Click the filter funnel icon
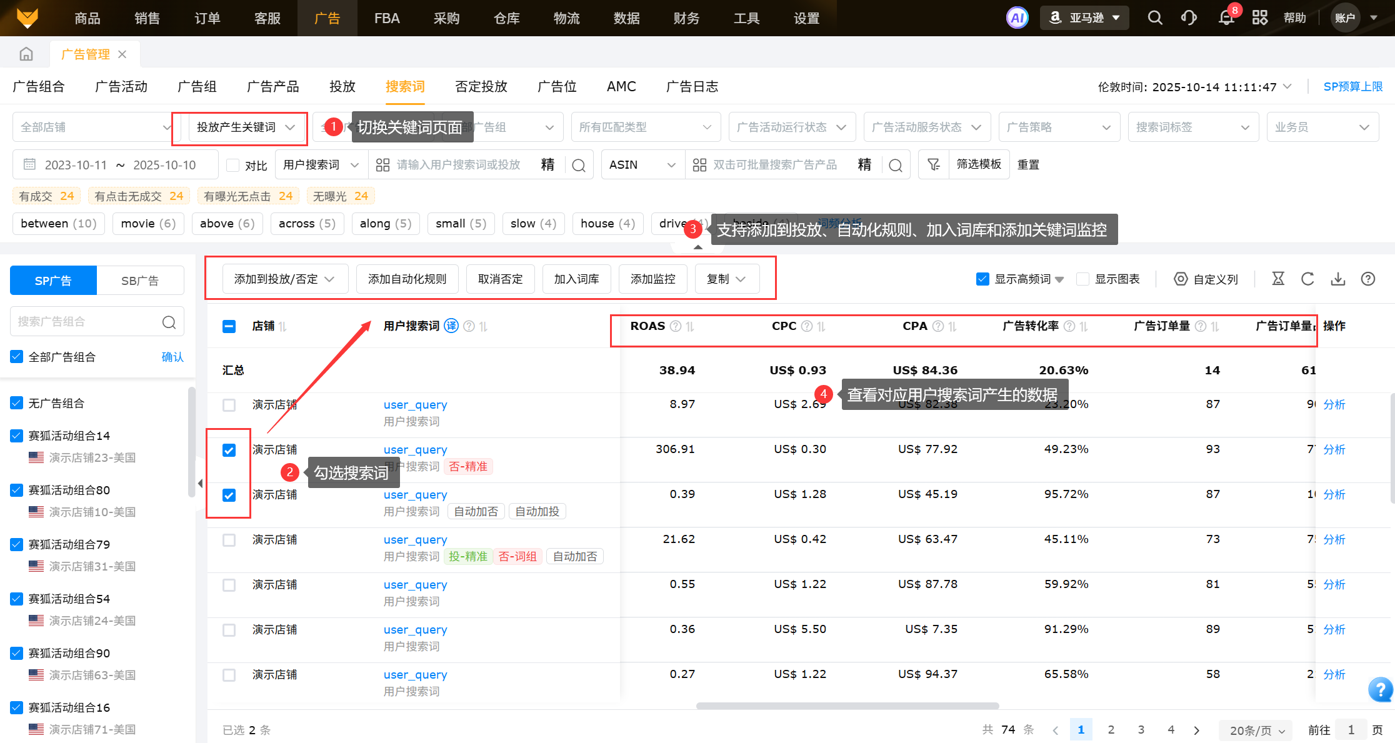The height and width of the screenshot is (743, 1395). pyautogui.click(x=934, y=164)
